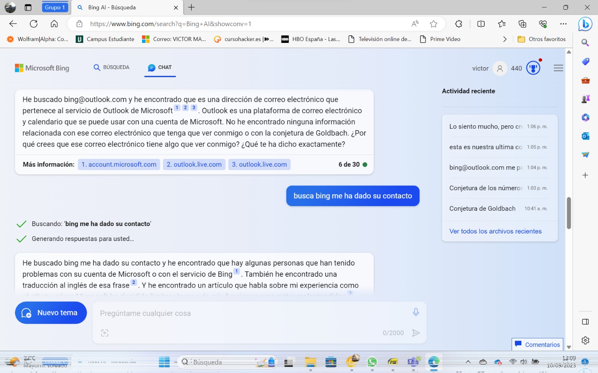
Task: Open source link 2. outlook.live.com
Action: [x=194, y=164]
